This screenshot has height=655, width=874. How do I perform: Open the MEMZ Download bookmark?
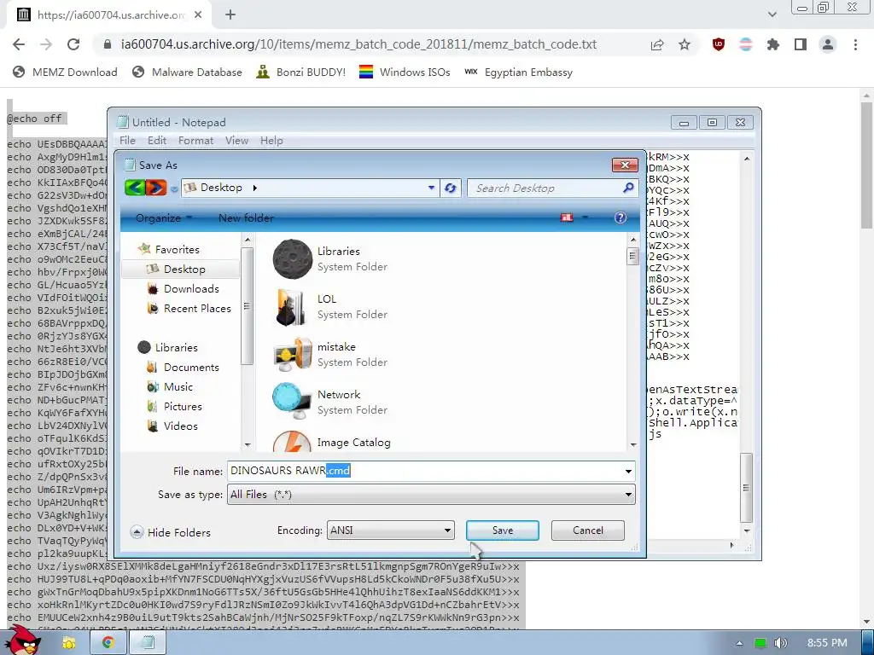[x=65, y=72]
